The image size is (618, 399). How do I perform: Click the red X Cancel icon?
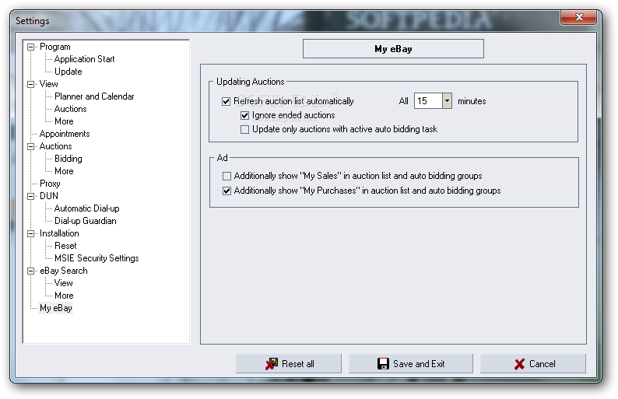[x=519, y=364]
